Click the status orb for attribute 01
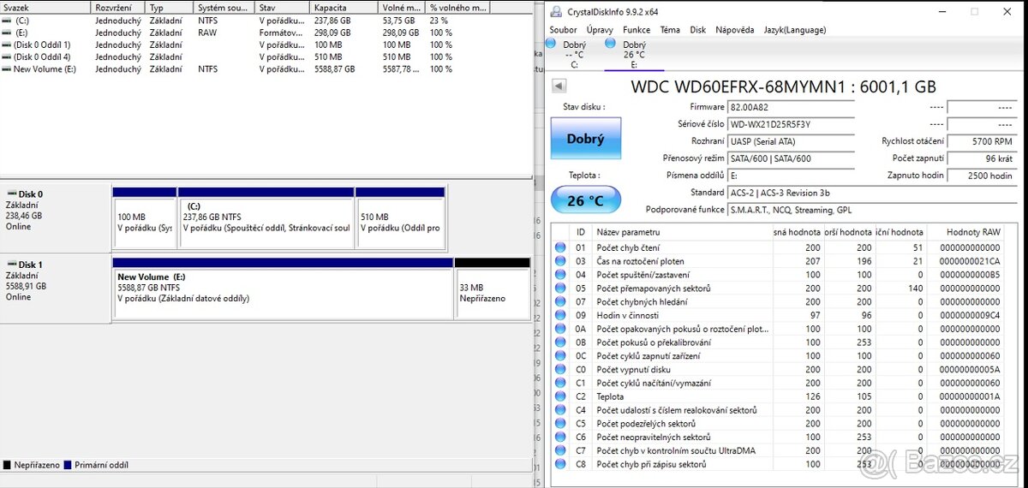 560,247
